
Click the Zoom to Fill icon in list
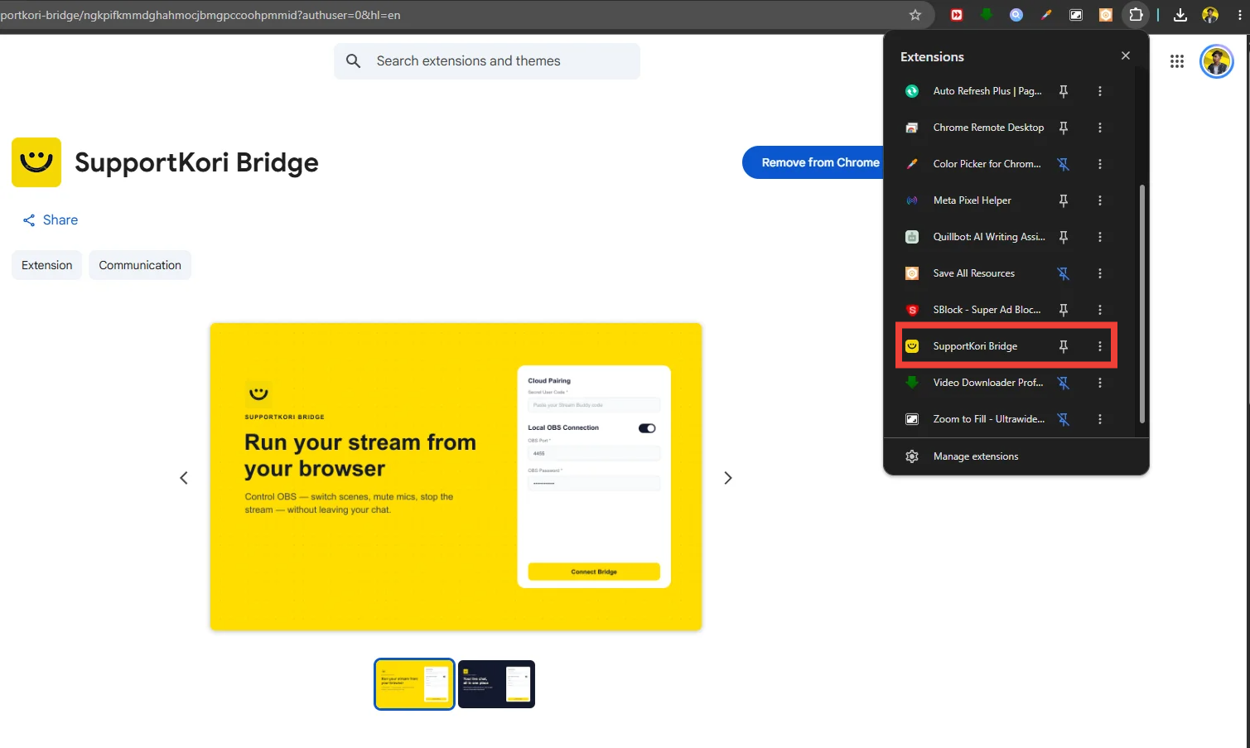[x=912, y=419]
